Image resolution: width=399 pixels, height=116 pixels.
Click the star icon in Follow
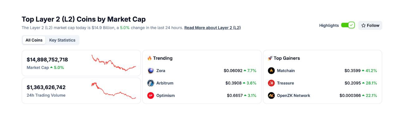[x=363, y=25]
